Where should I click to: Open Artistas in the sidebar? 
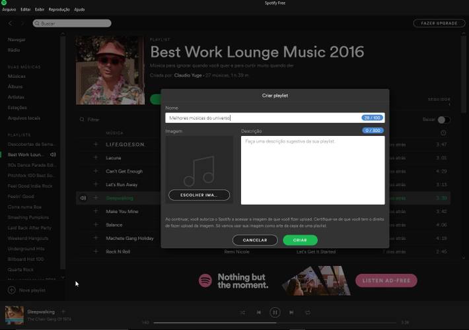click(16, 97)
